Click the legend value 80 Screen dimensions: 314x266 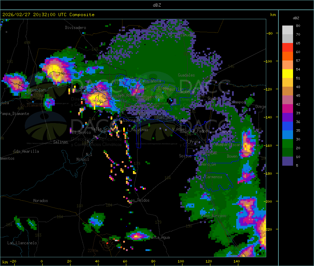(x=298, y=26)
